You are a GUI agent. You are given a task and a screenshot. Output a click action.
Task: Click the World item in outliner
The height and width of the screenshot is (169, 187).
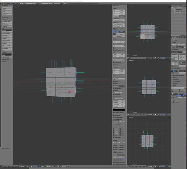[177, 11]
